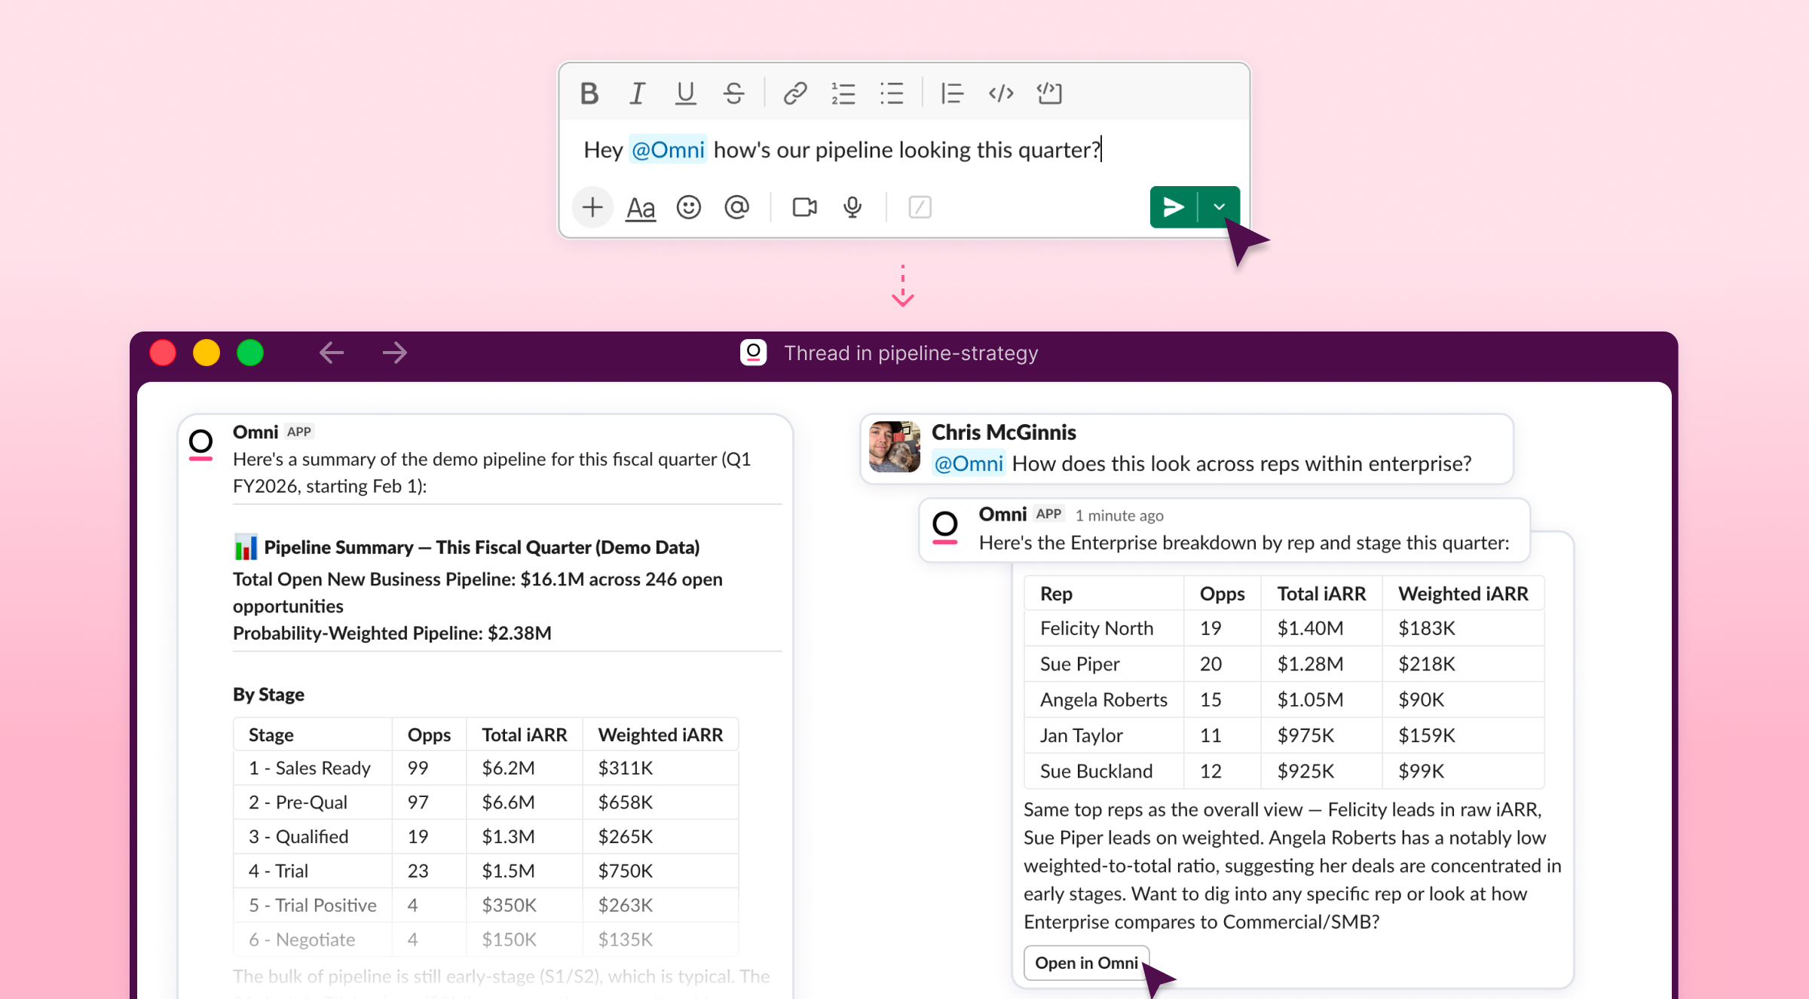This screenshot has width=1809, height=999.
Task: Click the Open in Omni button
Action: point(1085,963)
